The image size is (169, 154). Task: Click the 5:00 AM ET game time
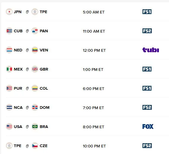pos(94,12)
